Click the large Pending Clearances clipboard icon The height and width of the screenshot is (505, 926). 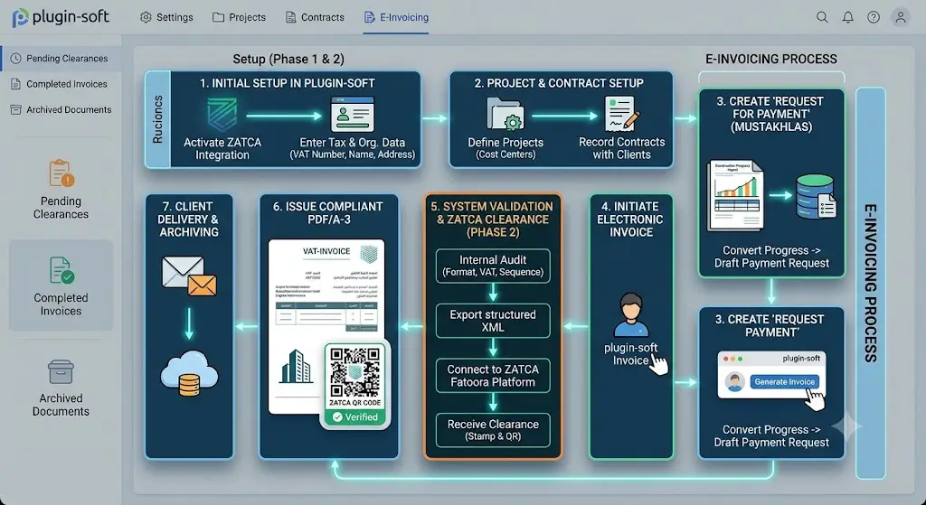pos(61,173)
